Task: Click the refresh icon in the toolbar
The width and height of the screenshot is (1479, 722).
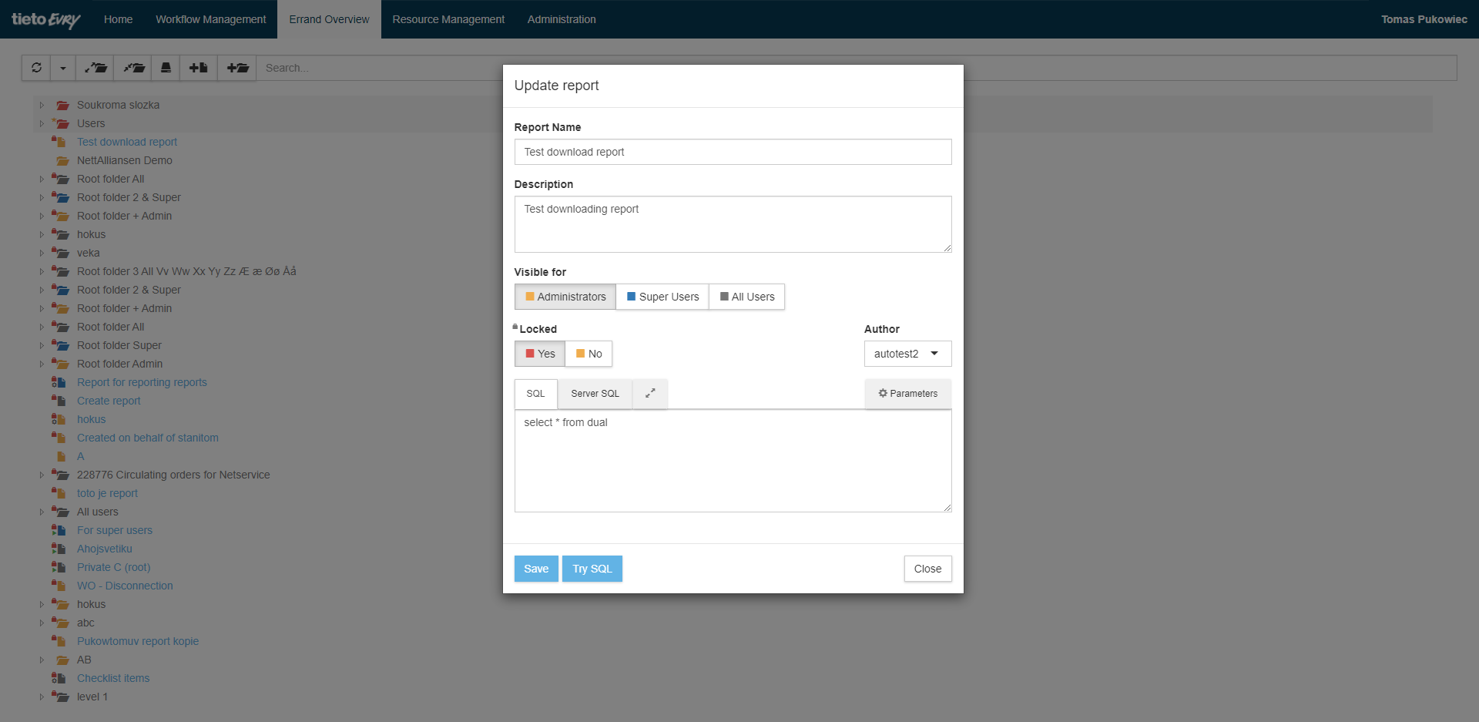Action: pos(36,68)
